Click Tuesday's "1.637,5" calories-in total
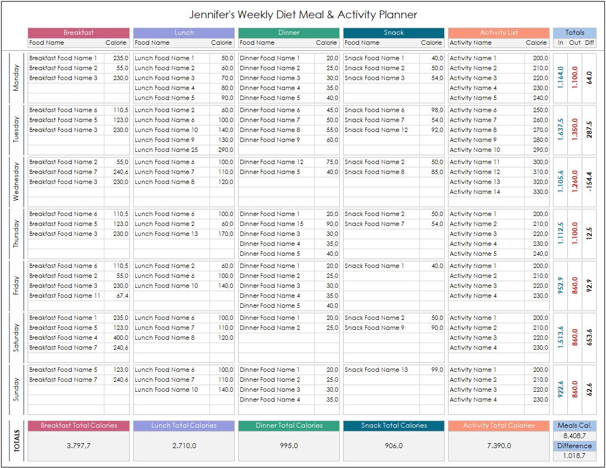This screenshot has height=468, width=606. (x=561, y=129)
